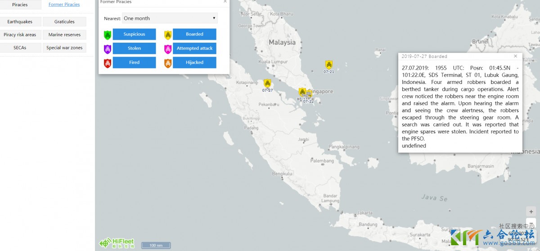Switch to the Piracies tab

pos(20,5)
